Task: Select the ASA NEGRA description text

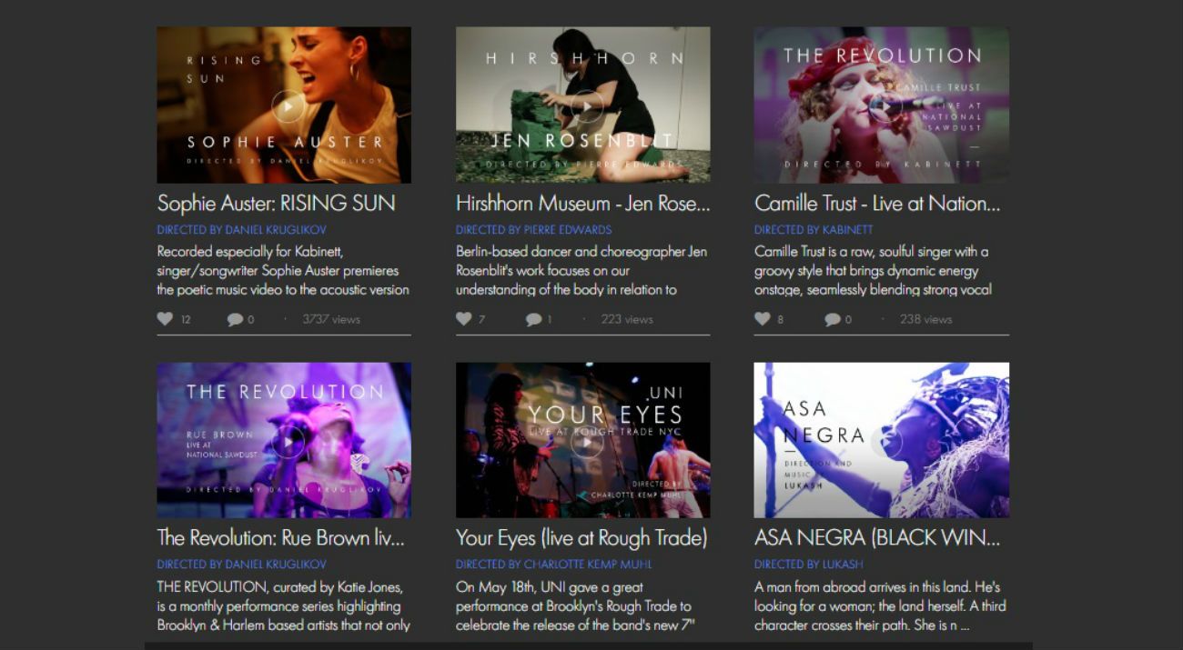Action: [x=880, y=605]
